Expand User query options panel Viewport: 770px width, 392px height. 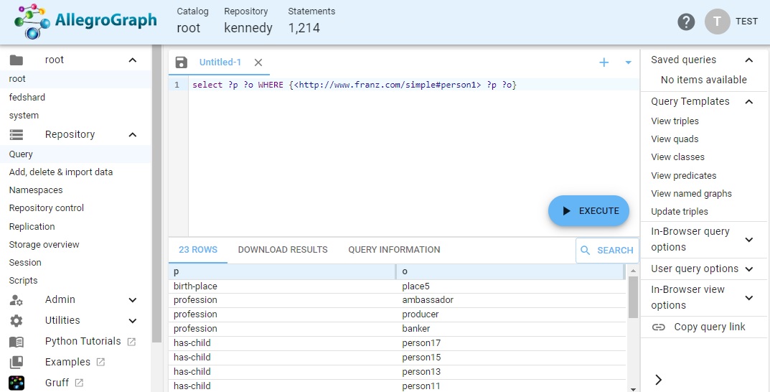point(748,269)
